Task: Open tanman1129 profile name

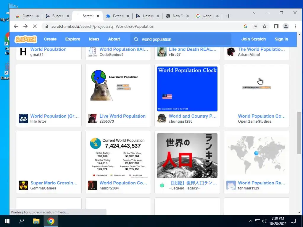Action: [x=249, y=188]
